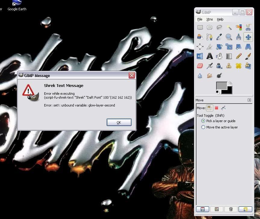The width and height of the screenshot is (260, 219).
Task: Select the Eraser tool
Action: click(x=200, y=66)
